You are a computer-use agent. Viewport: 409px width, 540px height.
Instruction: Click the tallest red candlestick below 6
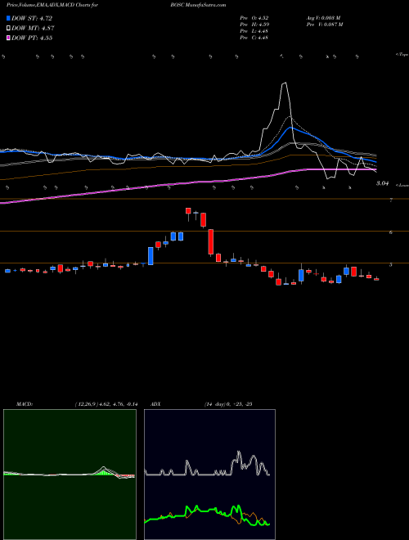[x=211, y=241]
